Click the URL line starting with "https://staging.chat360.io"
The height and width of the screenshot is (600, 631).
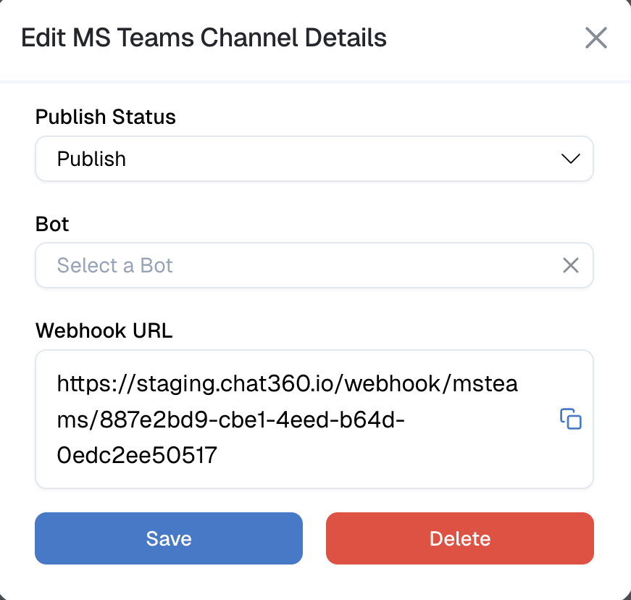tap(288, 384)
